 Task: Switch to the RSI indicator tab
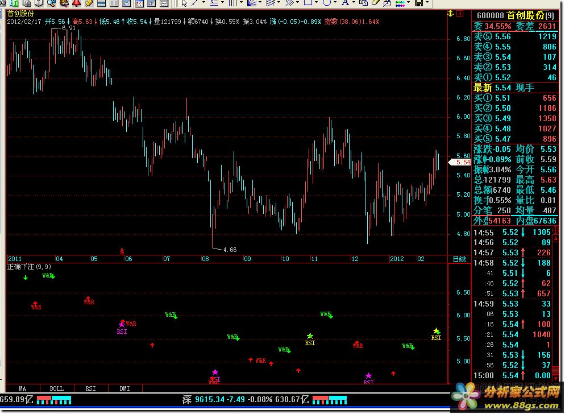click(x=90, y=388)
